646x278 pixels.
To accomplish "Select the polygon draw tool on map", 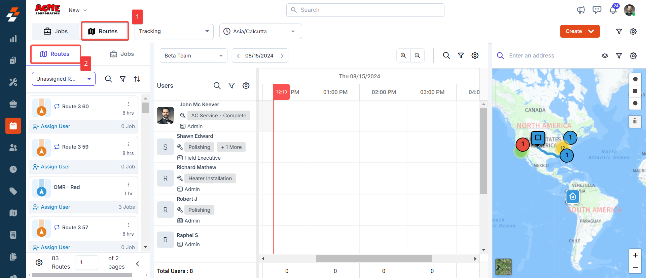I will [x=635, y=79].
